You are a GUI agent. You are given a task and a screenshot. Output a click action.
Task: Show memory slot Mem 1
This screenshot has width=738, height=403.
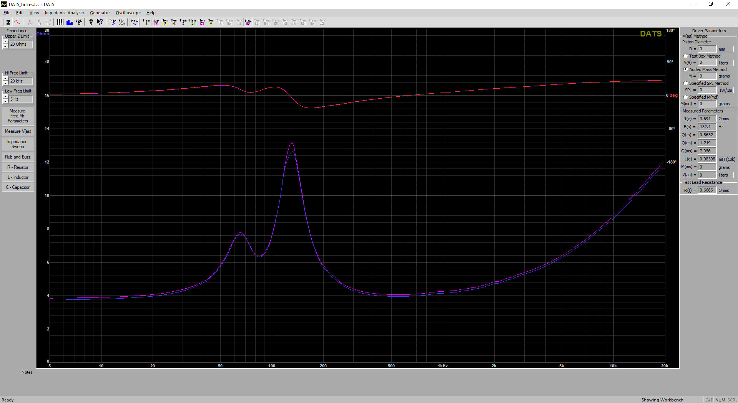tap(146, 22)
